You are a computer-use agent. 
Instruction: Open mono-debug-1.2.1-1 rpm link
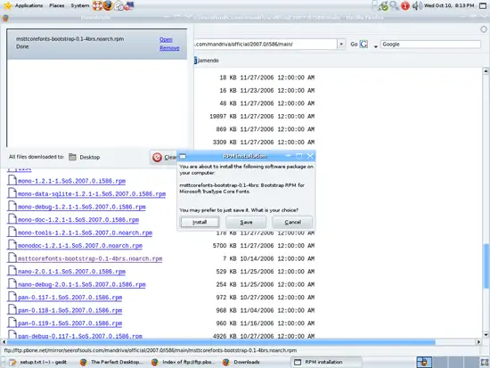click(x=82, y=207)
